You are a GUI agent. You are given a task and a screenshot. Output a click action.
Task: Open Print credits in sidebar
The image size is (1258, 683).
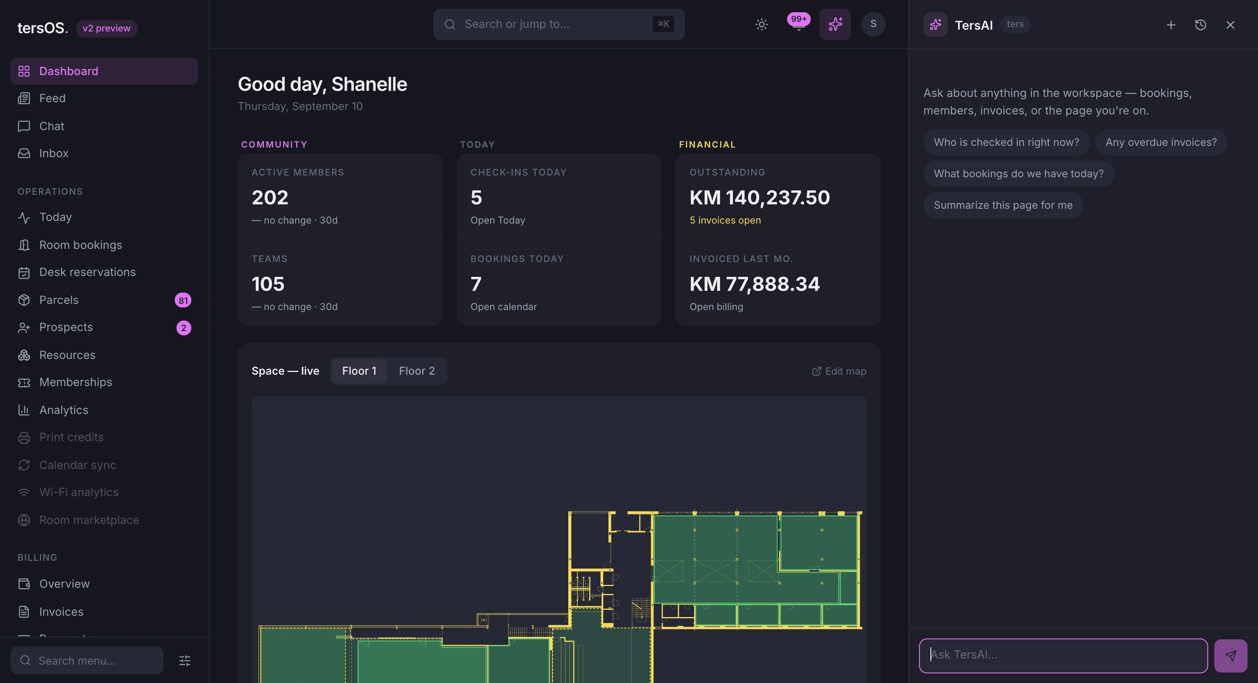(x=104, y=438)
